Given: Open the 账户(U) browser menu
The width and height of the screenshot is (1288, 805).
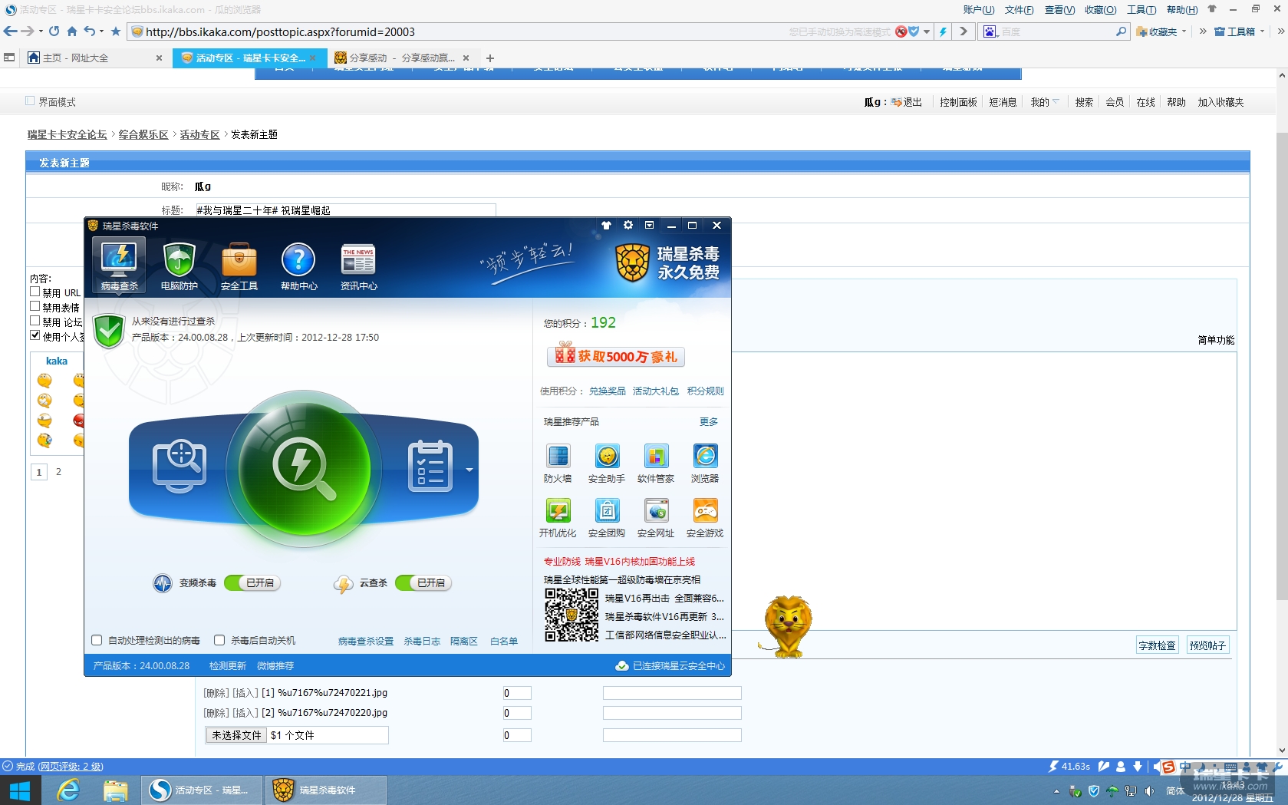Looking at the screenshot, I should (x=979, y=10).
